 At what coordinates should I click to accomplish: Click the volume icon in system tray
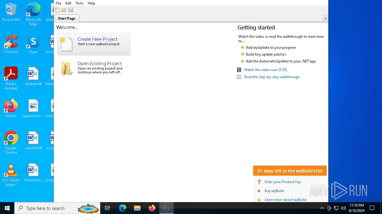coord(344,208)
